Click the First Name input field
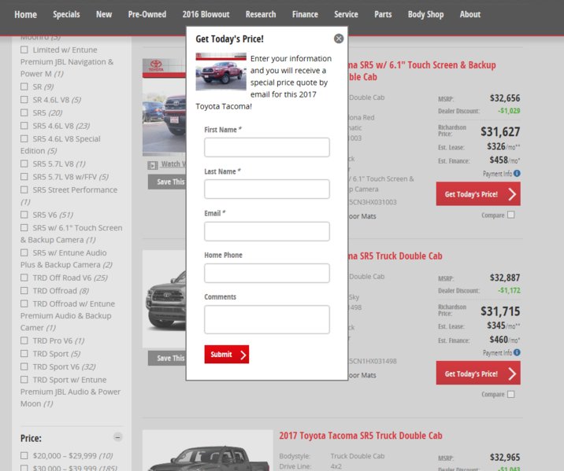564x471 pixels. click(x=266, y=147)
